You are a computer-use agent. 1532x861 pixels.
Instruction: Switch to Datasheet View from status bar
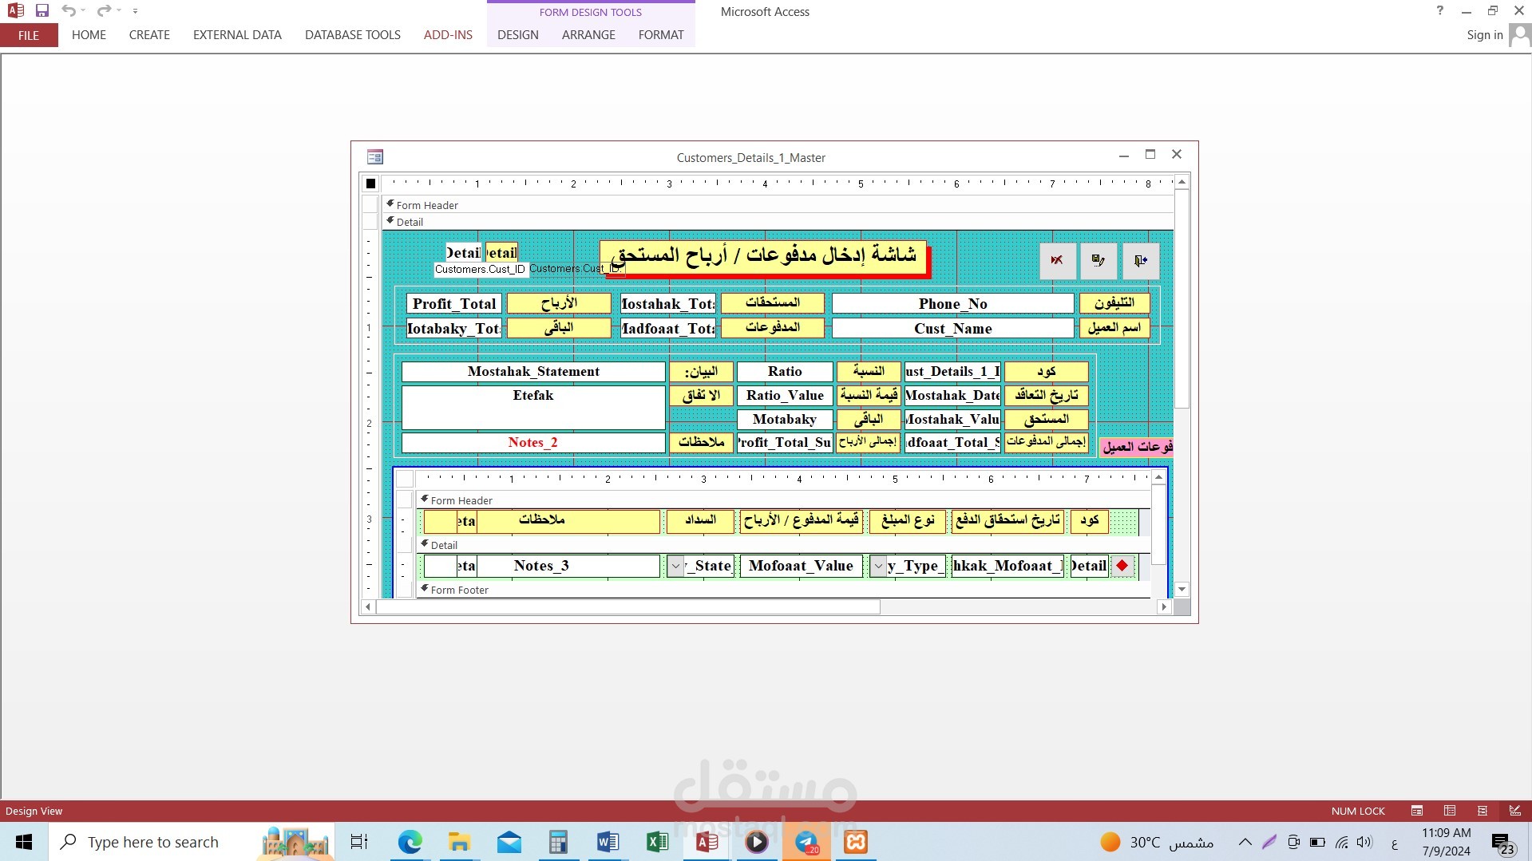pos(1450,811)
